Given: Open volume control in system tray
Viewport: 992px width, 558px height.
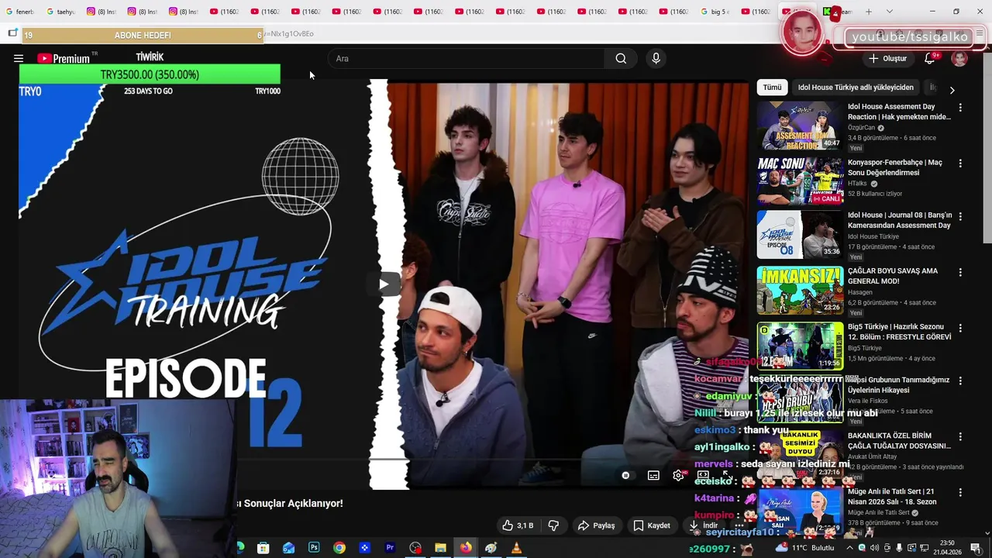Looking at the screenshot, I should 874,548.
